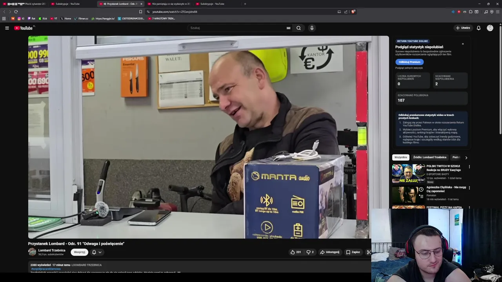The height and width of the screenshot is (282, 502).
Task: Open the Lombard Trzebnica channel avatar
Action: [32, 252]
